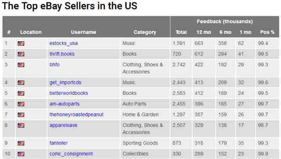This screenshot has height=159, width=281.
Task: Click the flag icon for thehoneyroastedpeanut
Action: [x=21, y=115]
